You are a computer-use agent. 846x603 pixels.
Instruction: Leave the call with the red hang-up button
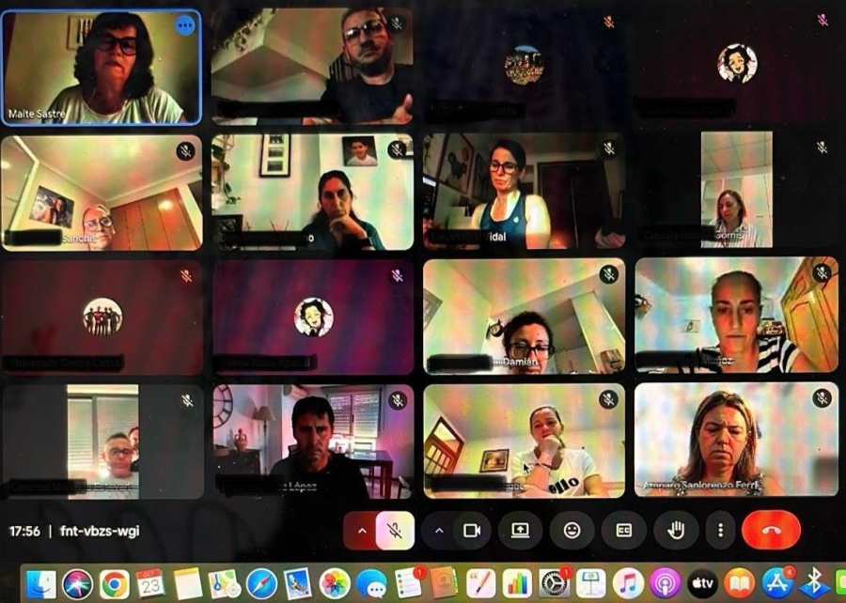tap(770, 531)
